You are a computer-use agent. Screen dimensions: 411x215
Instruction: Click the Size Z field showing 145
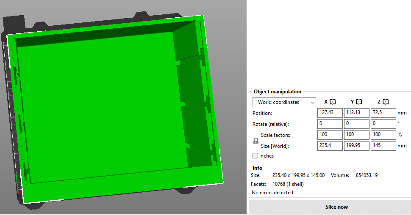[383, 146]
